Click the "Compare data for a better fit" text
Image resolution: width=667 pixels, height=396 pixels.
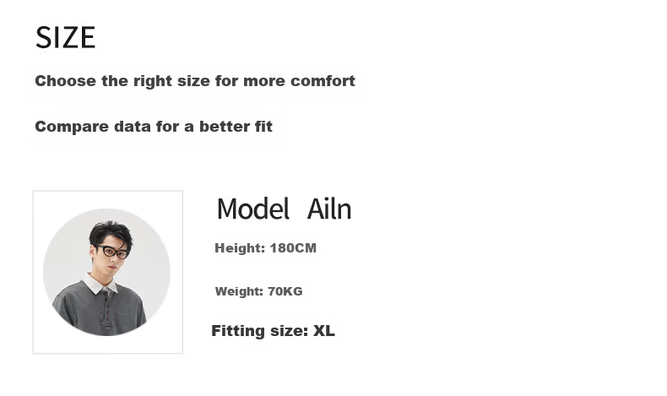point(154,127)
